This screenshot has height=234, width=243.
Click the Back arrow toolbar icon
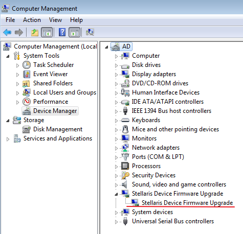tap(7, 32)
